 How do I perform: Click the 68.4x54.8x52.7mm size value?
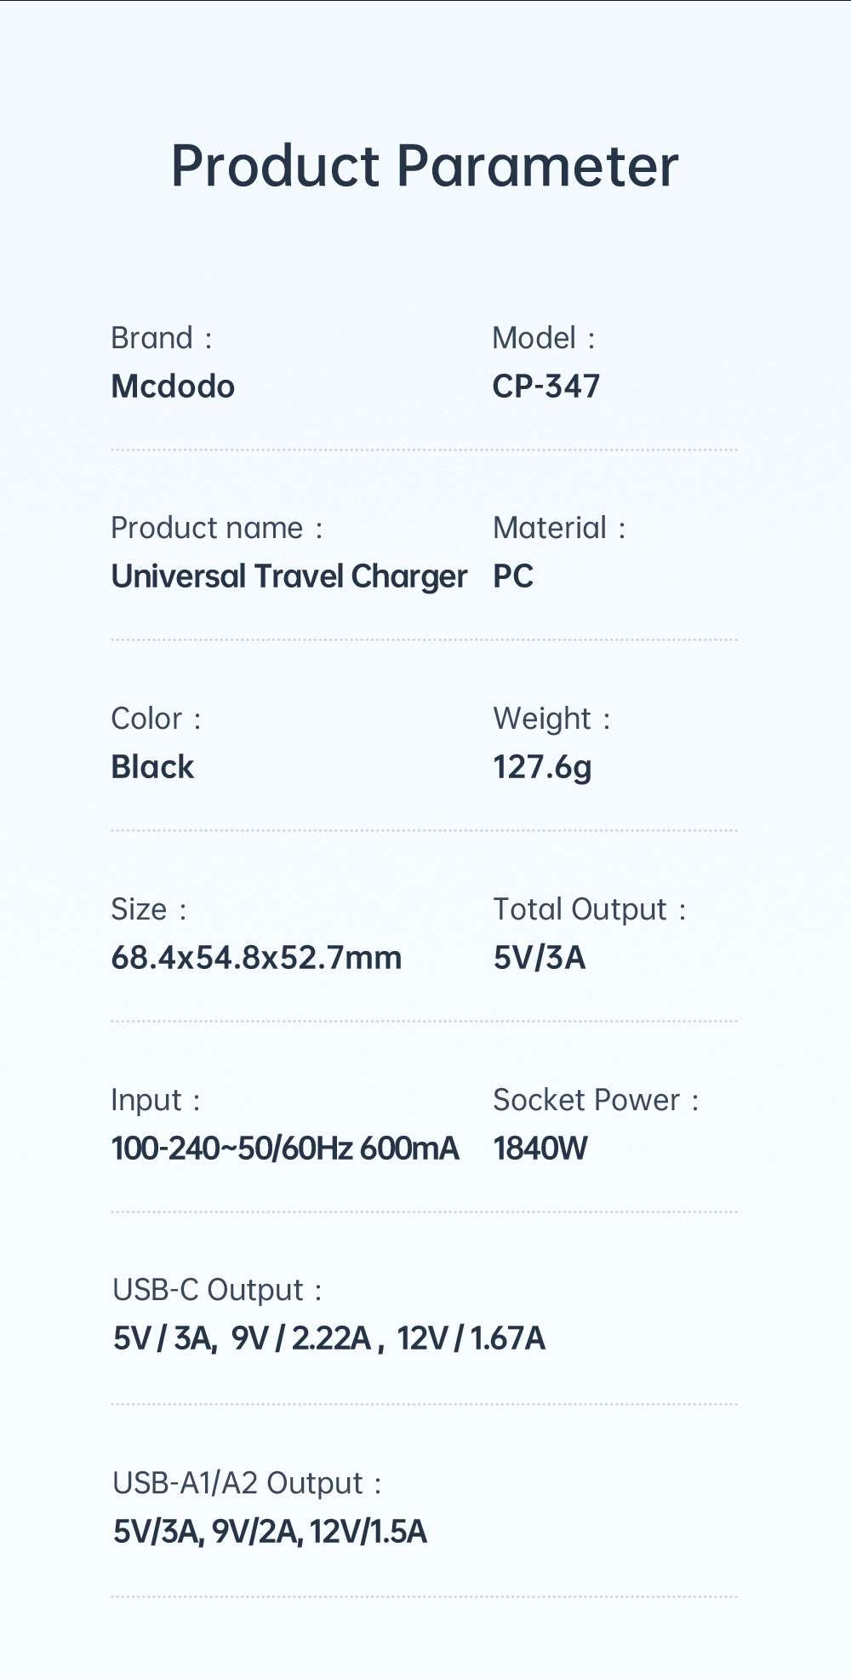click(x=256, y=958)
